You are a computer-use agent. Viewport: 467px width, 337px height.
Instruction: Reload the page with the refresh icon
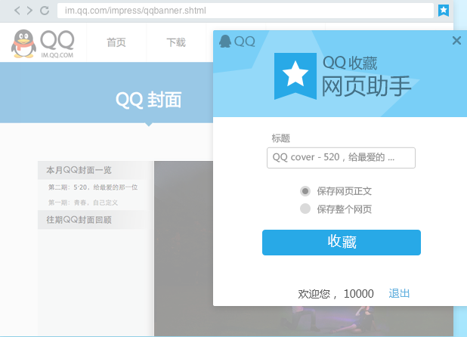(x=45, y=11)
